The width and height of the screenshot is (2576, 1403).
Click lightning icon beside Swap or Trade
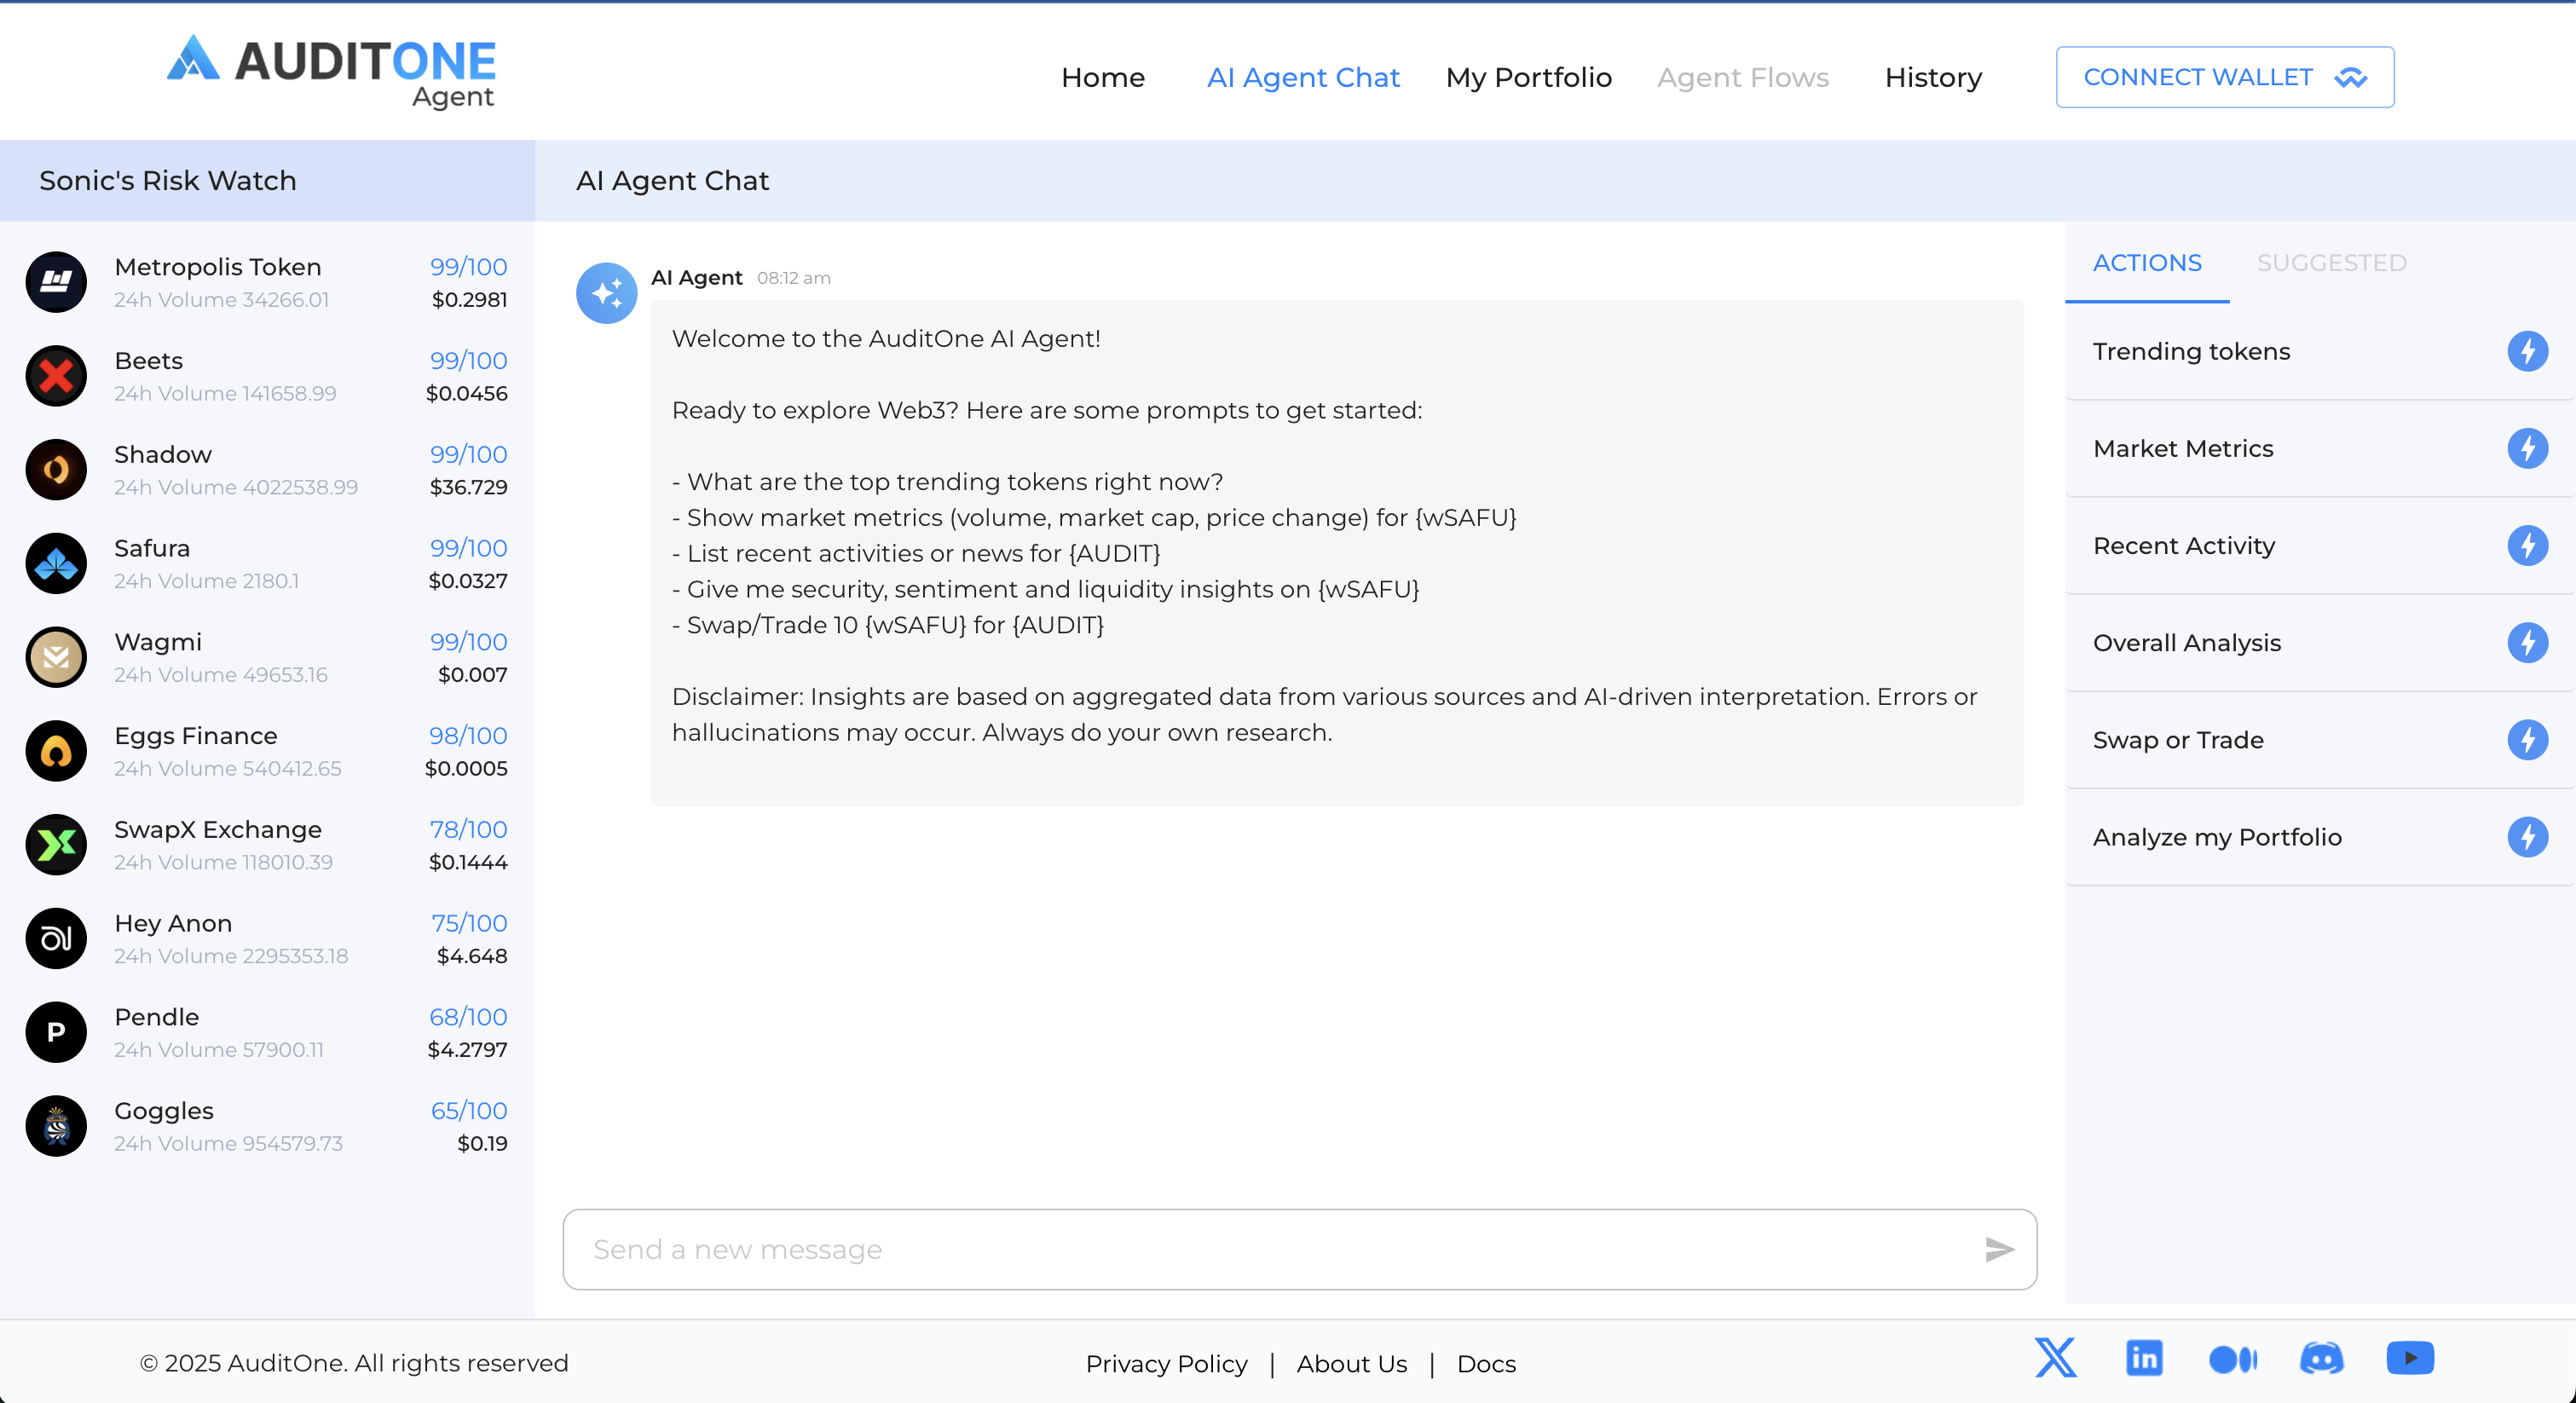(x=2527, y=740)
